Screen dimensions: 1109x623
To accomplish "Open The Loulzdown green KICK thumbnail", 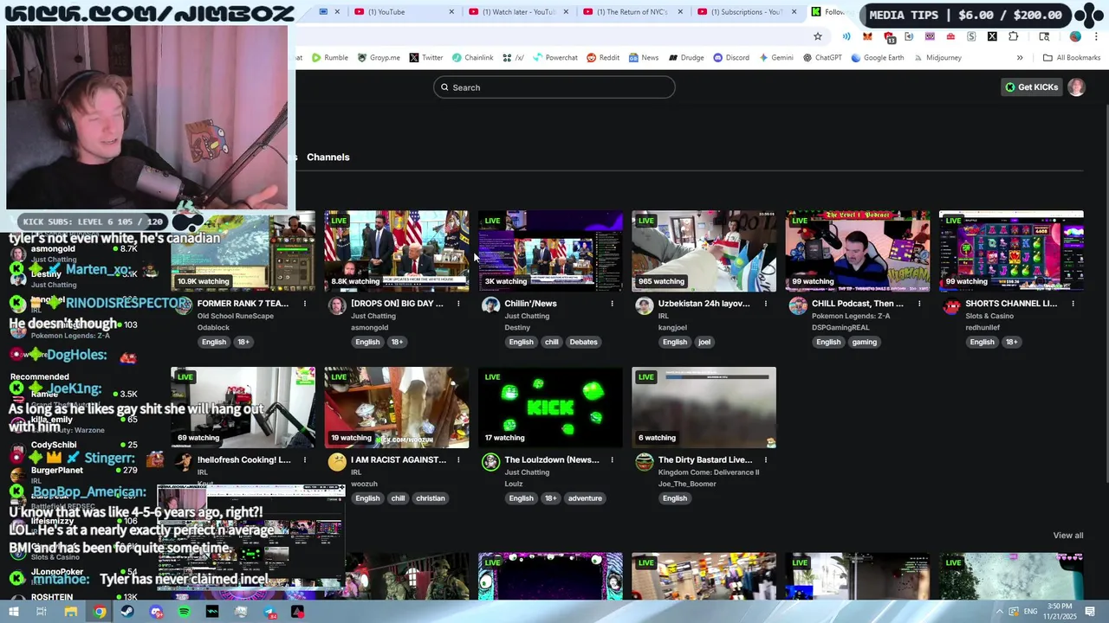I will tap(550, 408).
